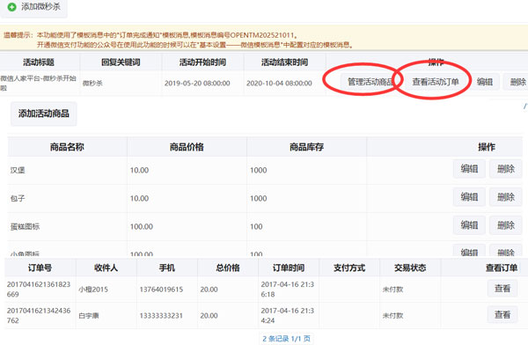Select recipient name 白宇康
The image size is (528, 352).
point(89,316)
